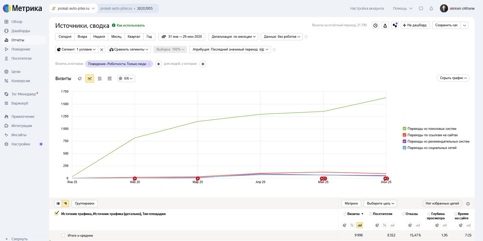The height and width of the screenshot is (241, 483).
Task: Check the Итого и средние row checkbox
Action: coord(63,235)
